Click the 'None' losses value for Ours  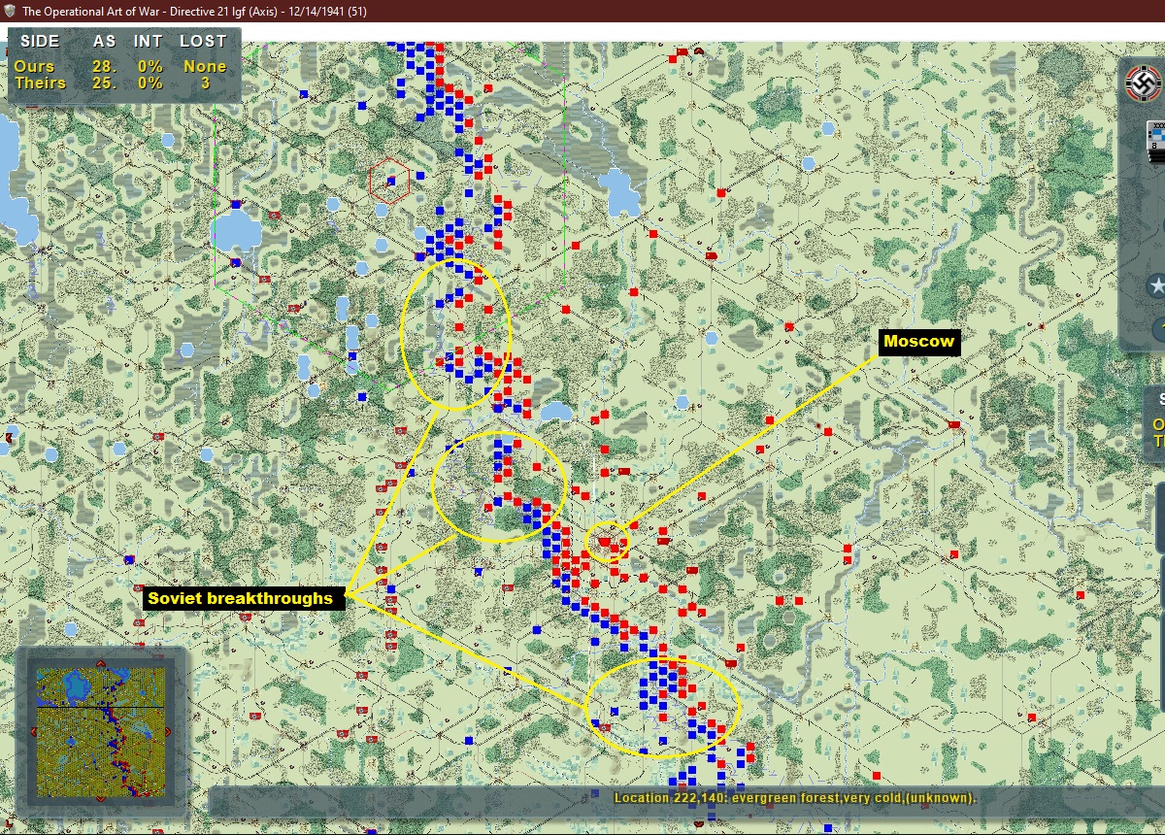tap(205, 66)
